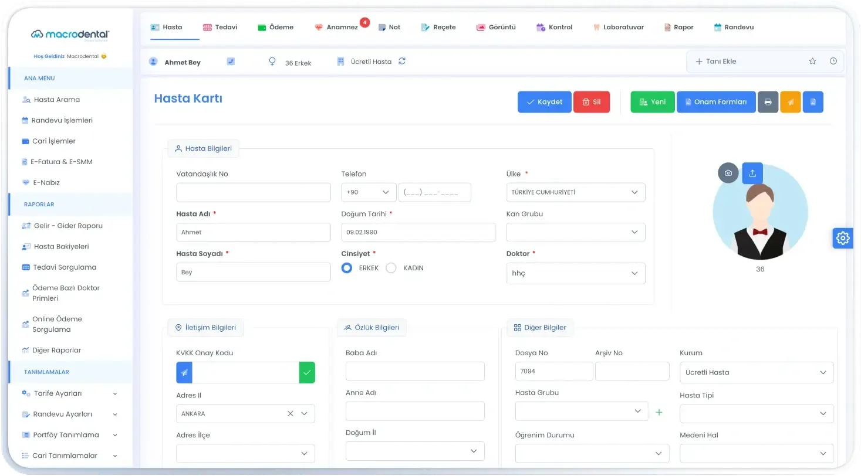Click the Onam Formları button
The height and width of the screenshot is (476, 861).
tap(716, 102)
